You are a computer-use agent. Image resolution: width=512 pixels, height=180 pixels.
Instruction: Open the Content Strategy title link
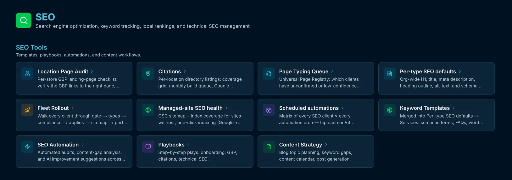(x=300, y=145)
